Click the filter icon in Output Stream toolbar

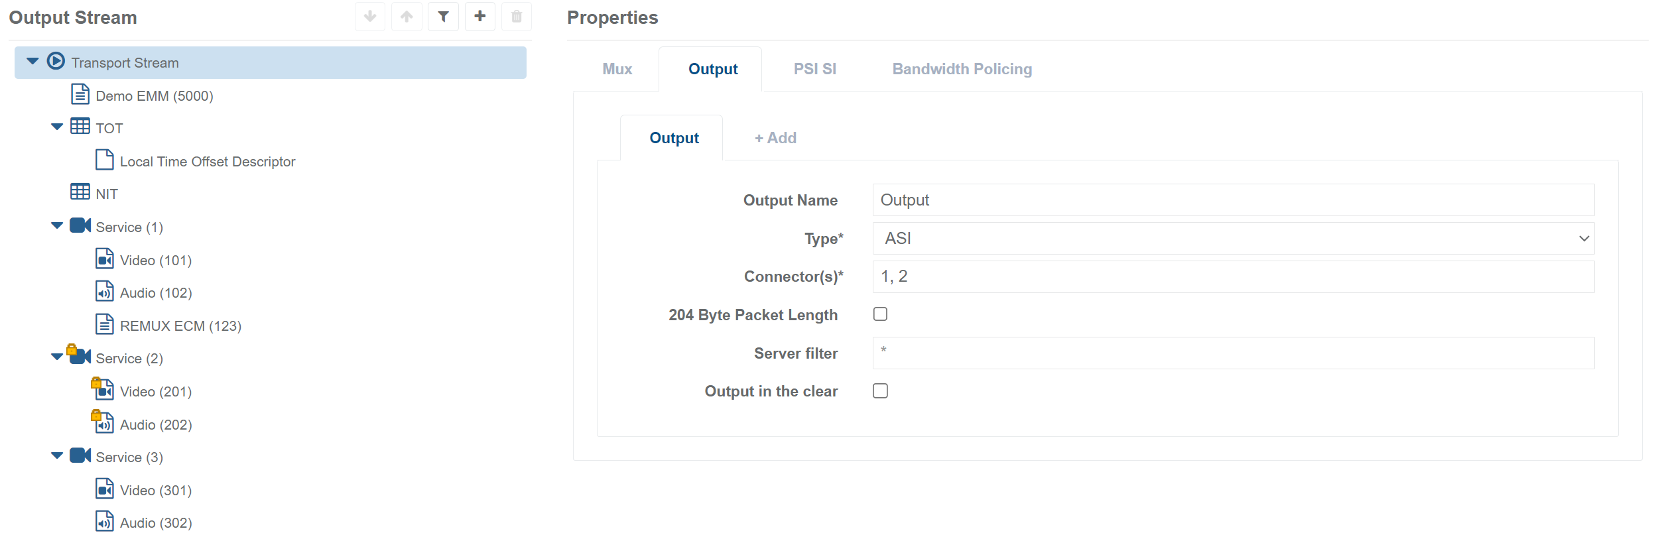click(443, 17)
